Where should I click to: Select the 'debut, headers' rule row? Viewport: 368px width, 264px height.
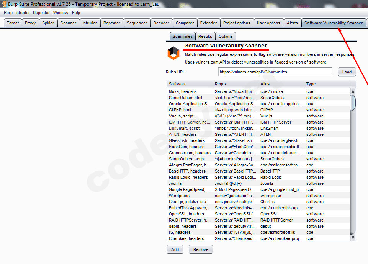pyautogui.click(x=258, y=226)
